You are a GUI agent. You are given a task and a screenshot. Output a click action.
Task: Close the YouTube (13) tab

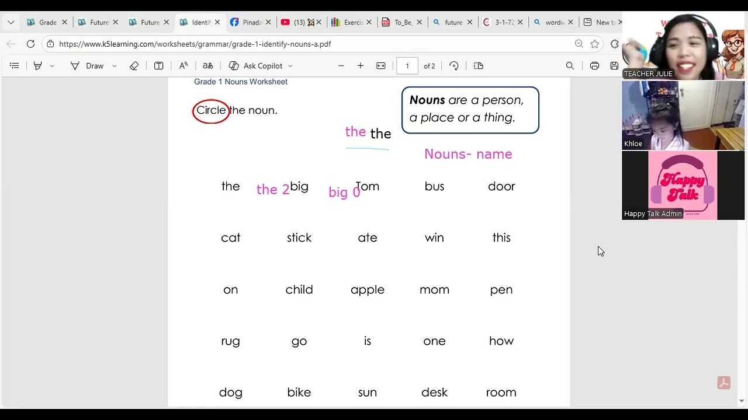coord(318,22)
